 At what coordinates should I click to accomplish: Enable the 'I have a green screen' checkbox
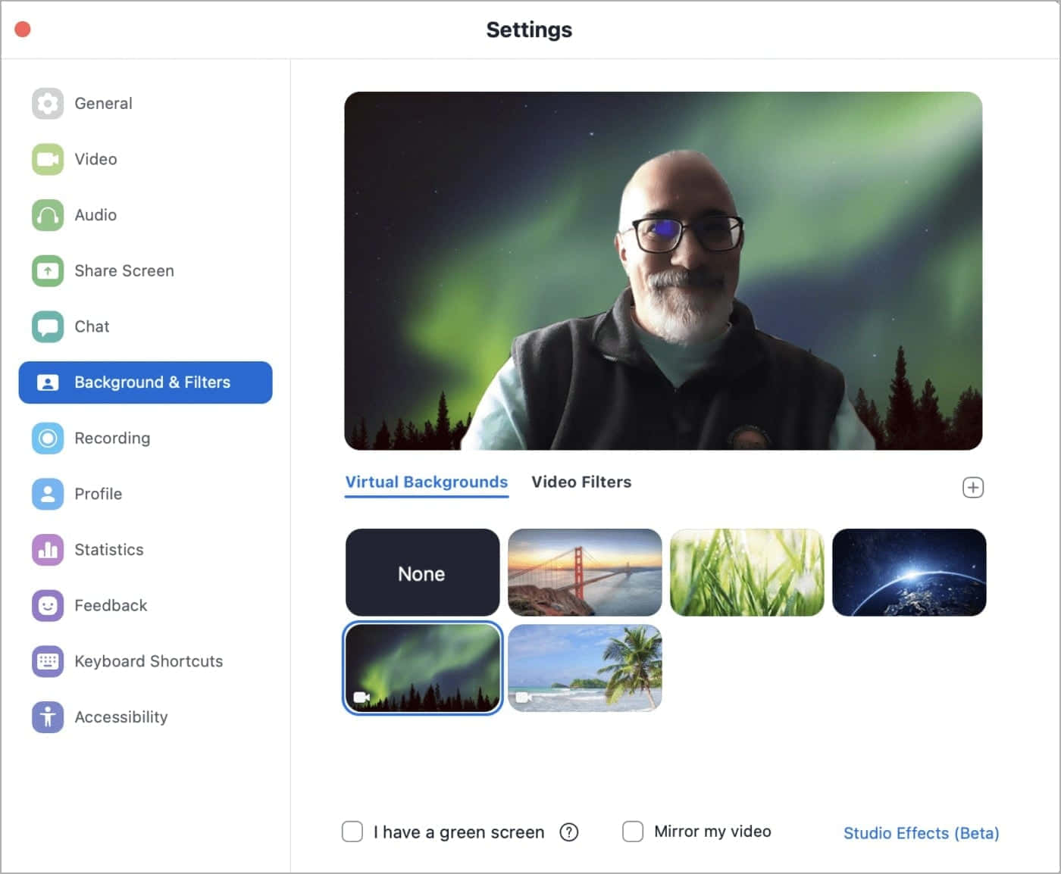(x=352, y=832)
